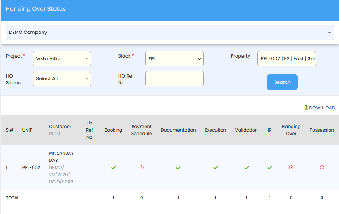This screenshot has width=339, height=214.
Task: Click the Validation column header
Action: (246, 130)
